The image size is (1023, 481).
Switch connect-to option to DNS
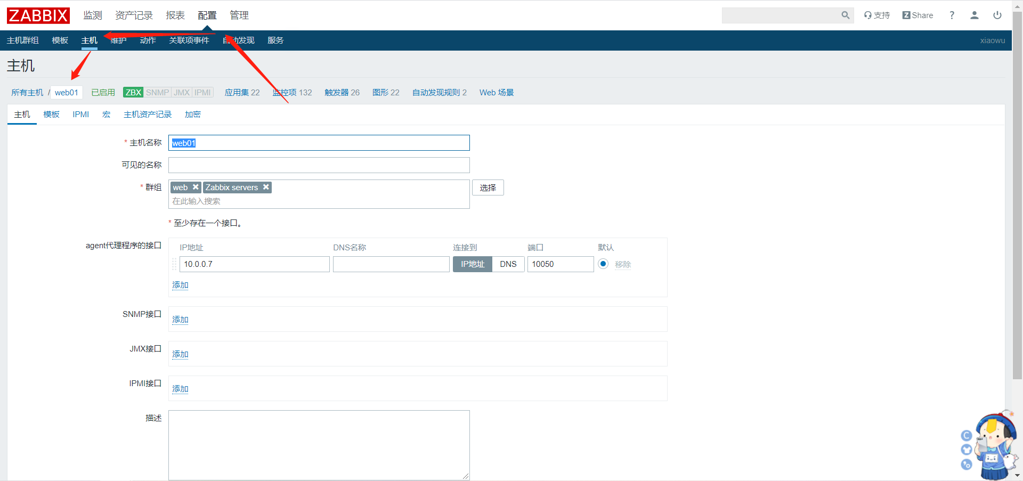pyautogui.click(x=508, y=264)
